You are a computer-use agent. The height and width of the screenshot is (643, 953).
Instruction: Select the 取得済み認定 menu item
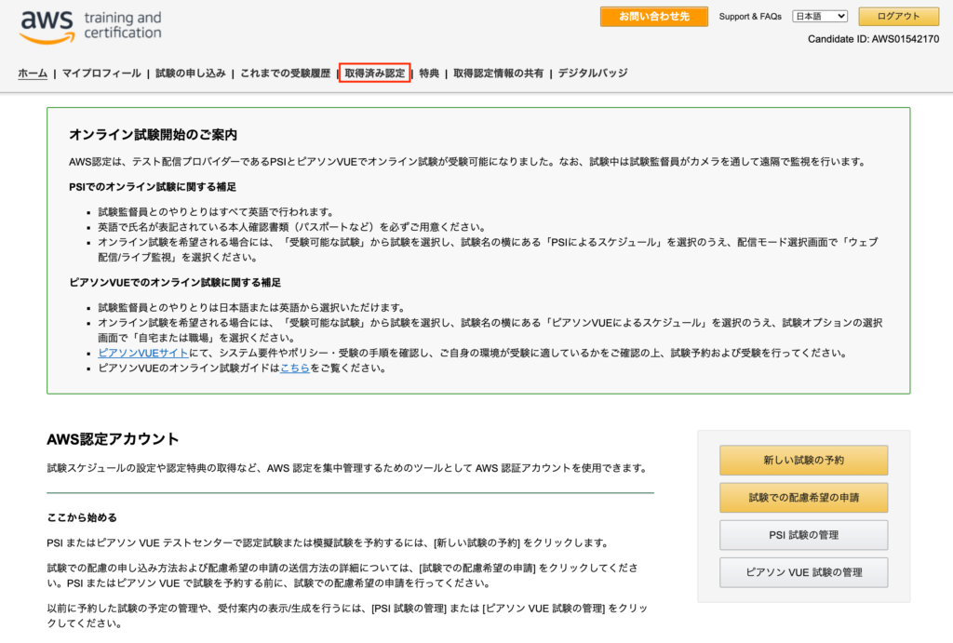[x=374, y=74]
